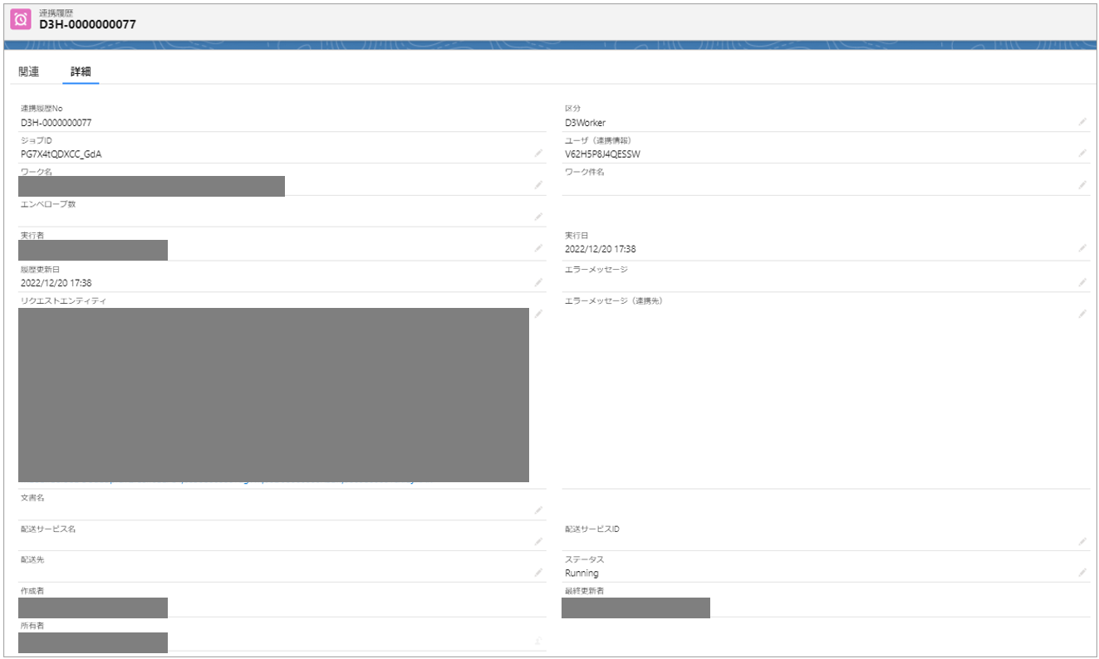
Task: Edit the ワーク名 field via its pencil
Action: click(538, 185)
